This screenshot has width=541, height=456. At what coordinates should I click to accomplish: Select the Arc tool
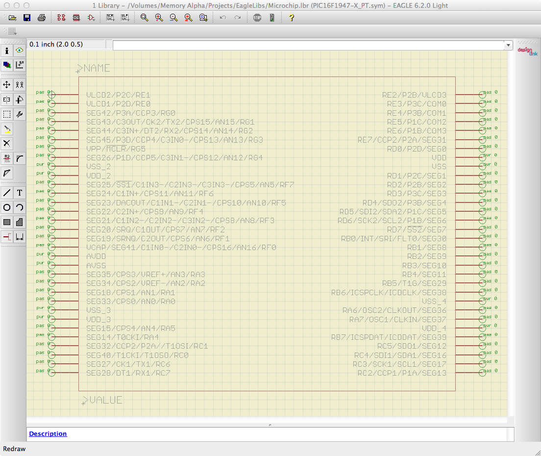(20, 207)
